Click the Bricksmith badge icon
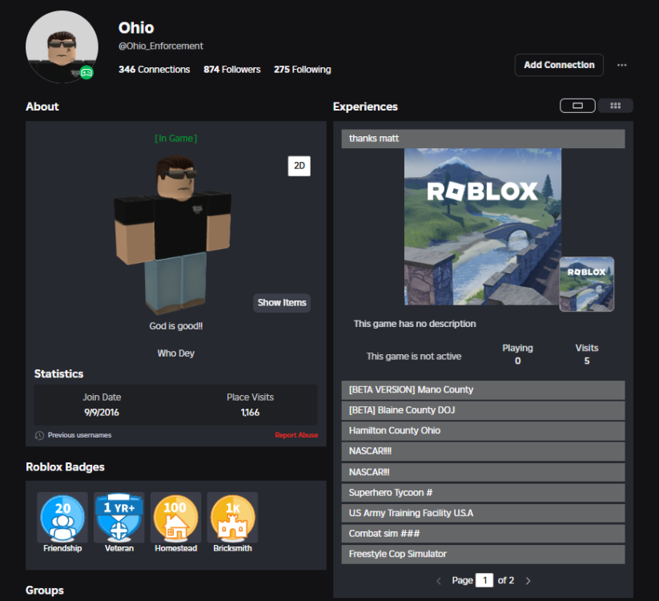This screenshot has width=659, height=601. [x=232, y=518]
